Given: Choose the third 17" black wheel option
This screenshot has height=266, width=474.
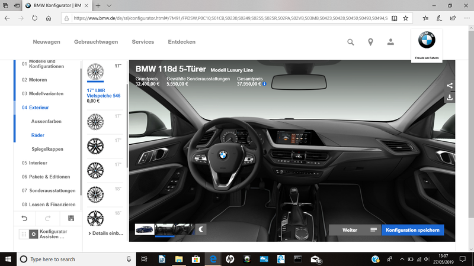Looking at the screenshot, I should (95, 146).
